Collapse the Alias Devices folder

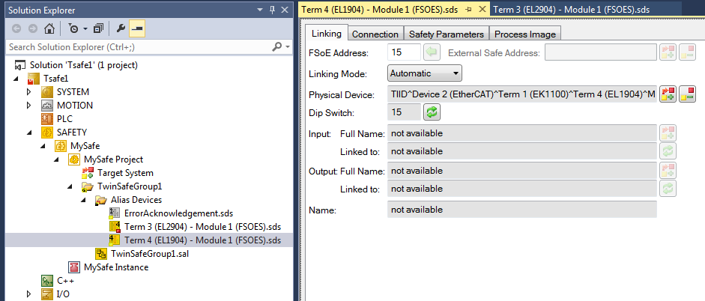click(x=85, y=200)
